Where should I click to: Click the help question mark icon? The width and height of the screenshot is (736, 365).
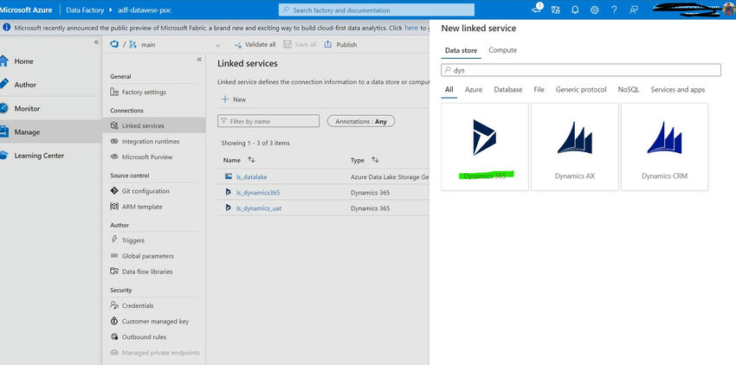tap(615, 10)
